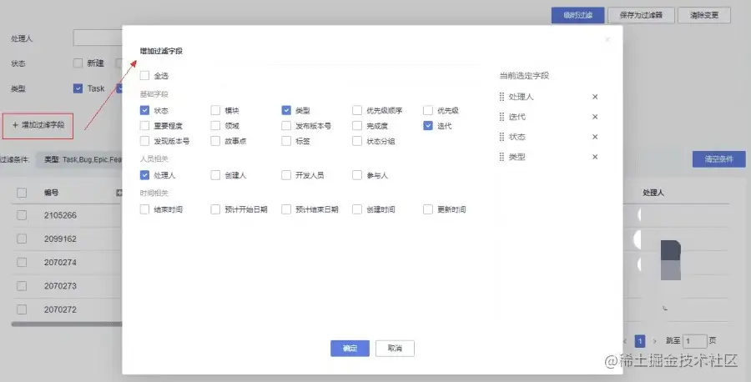Check the 创建人 field
751x382 pixels.
pos(215,175)
